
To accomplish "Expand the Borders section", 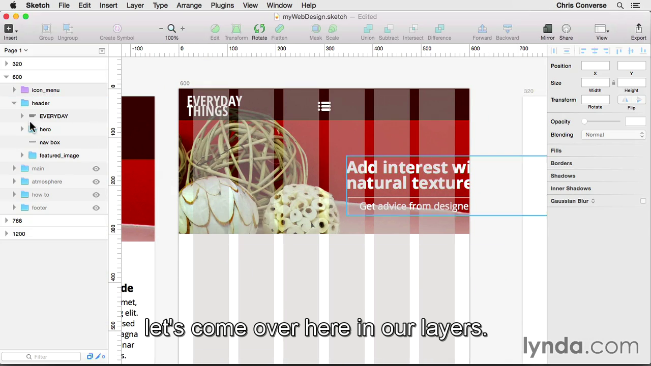I will tap(561, 163).
